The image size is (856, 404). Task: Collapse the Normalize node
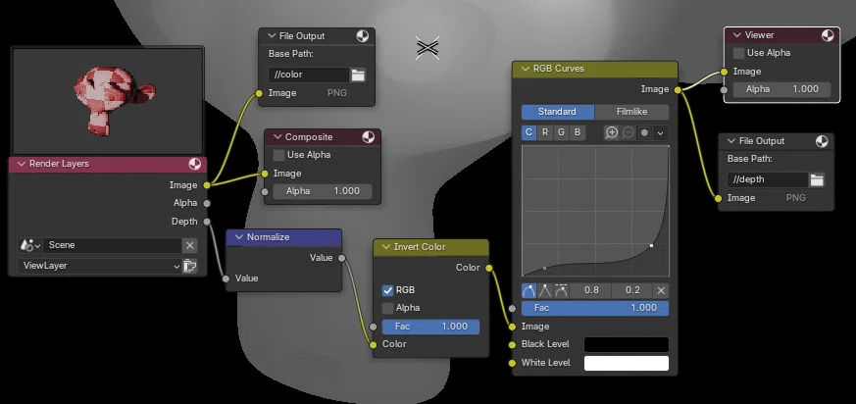click(x=239, y=237)
